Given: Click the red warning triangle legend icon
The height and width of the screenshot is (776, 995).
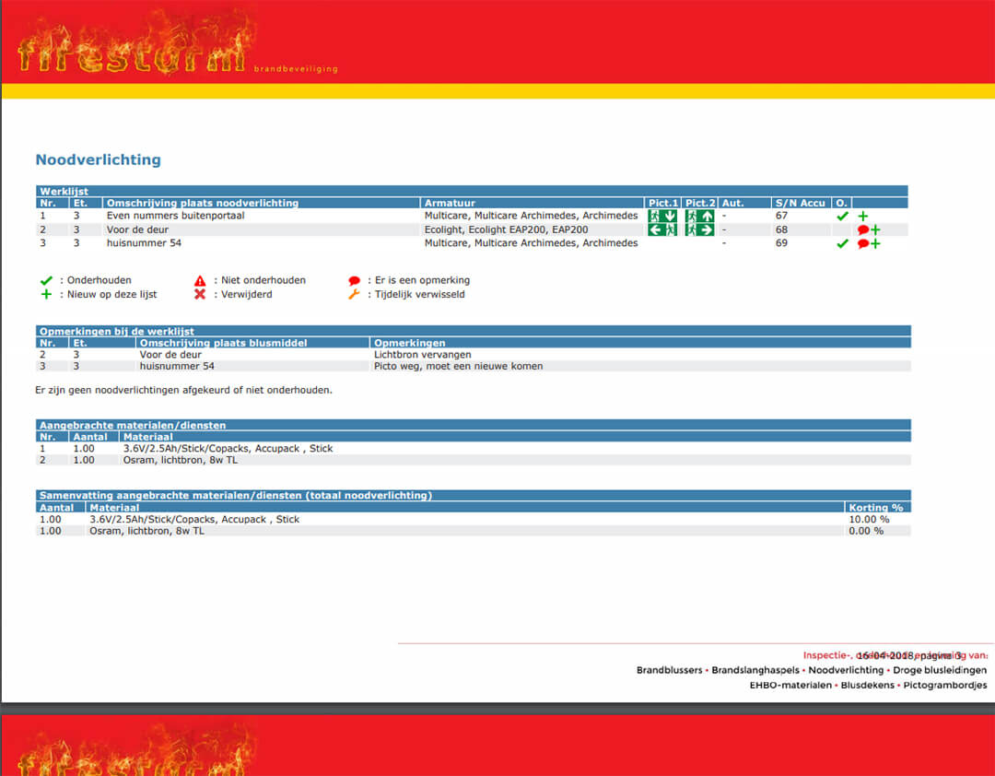Looking at the screenshot, I should tap(200, 280).
